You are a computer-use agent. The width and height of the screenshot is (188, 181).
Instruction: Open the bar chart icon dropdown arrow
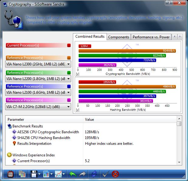(x=51, y=174)
